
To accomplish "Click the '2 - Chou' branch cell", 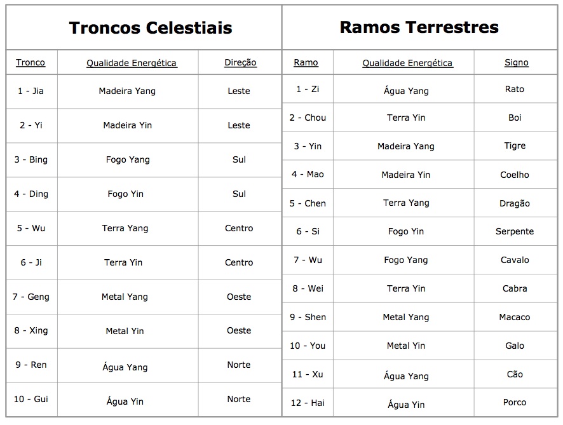I will coord(308,118).
